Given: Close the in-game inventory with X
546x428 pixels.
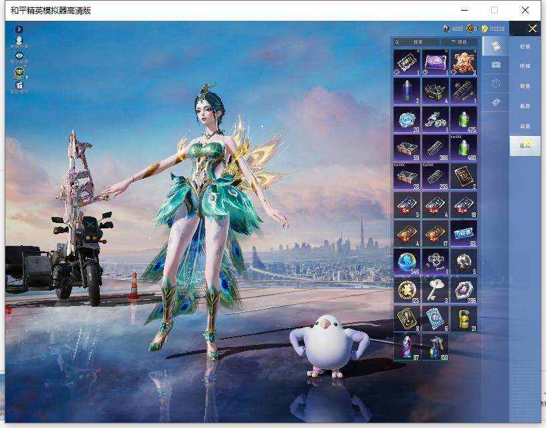Looking at the screenshot, I should point(533,29).
